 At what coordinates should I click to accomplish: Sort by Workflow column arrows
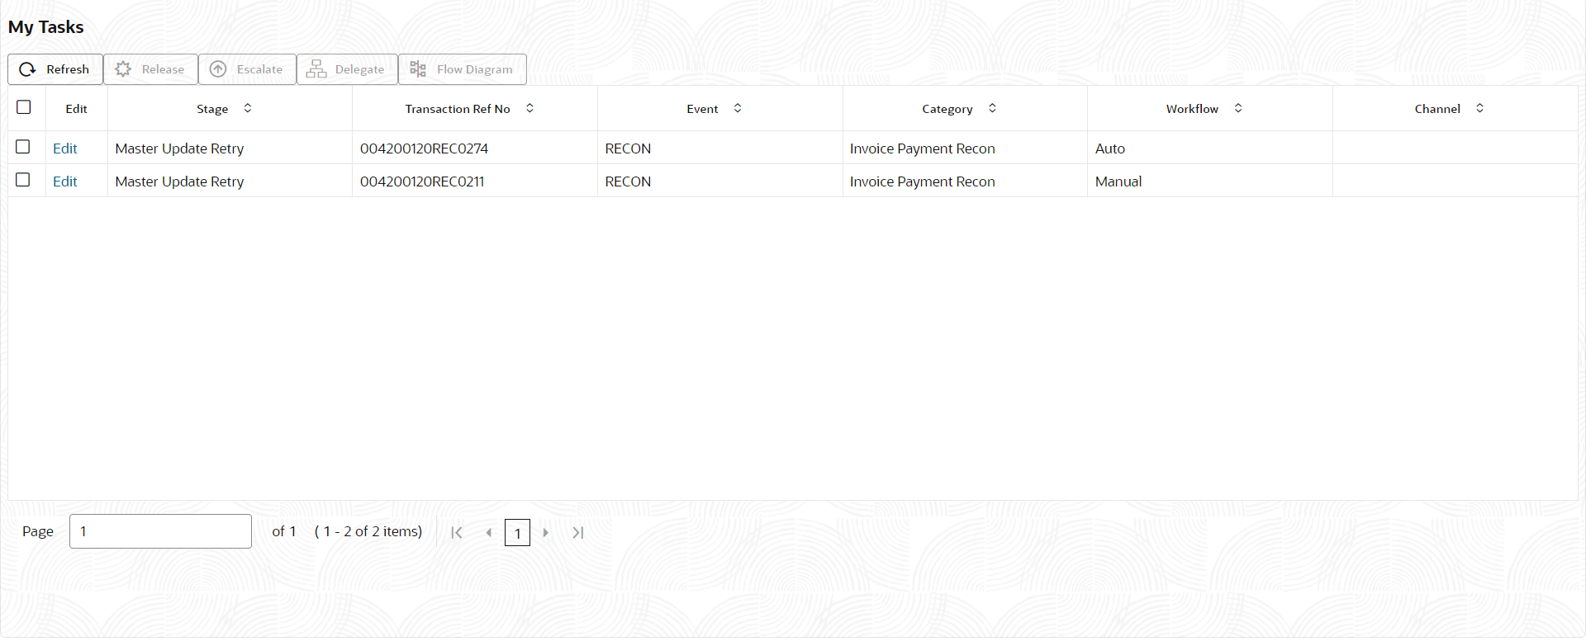(x=1238, y=108)
